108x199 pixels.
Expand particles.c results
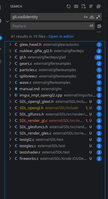(10, 70)
